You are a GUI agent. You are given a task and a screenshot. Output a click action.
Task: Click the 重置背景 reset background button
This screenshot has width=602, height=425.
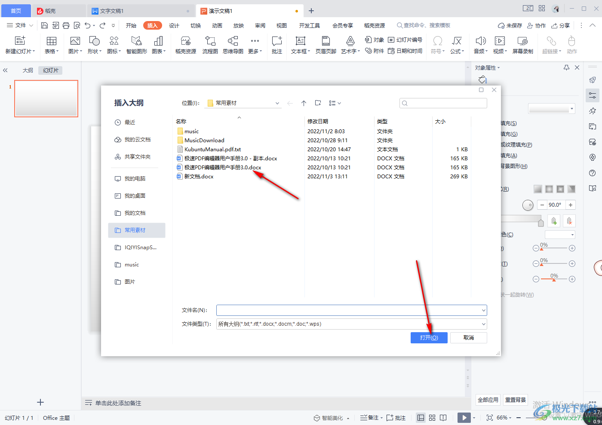[x=516, y=400]
